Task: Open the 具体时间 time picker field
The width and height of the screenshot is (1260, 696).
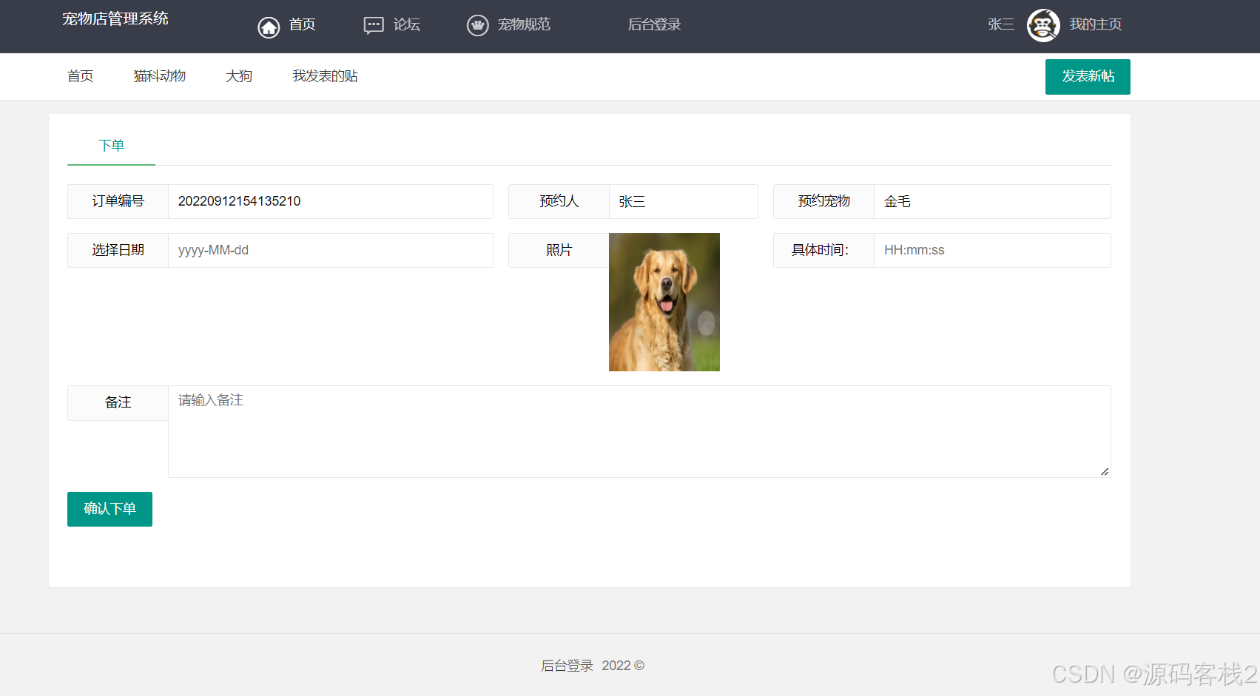Action: click(992, 250)
